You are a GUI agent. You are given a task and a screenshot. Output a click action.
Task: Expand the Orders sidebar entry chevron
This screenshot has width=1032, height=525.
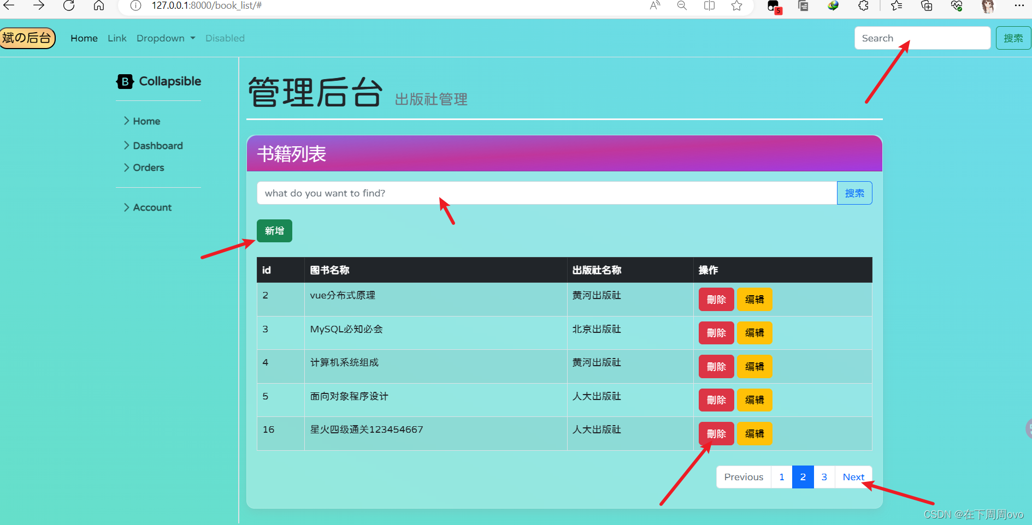click(x=126, y=168)
